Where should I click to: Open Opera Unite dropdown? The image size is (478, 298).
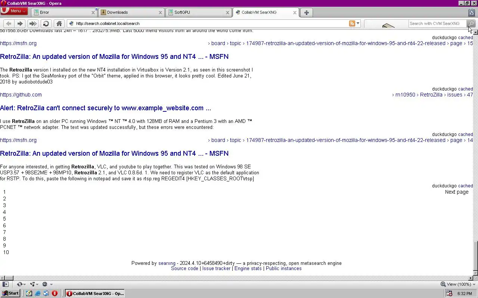[34, 284]
